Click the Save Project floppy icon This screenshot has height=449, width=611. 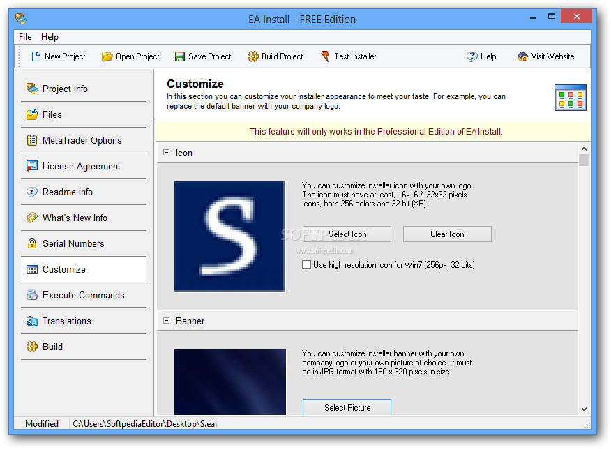pos(180,57)
